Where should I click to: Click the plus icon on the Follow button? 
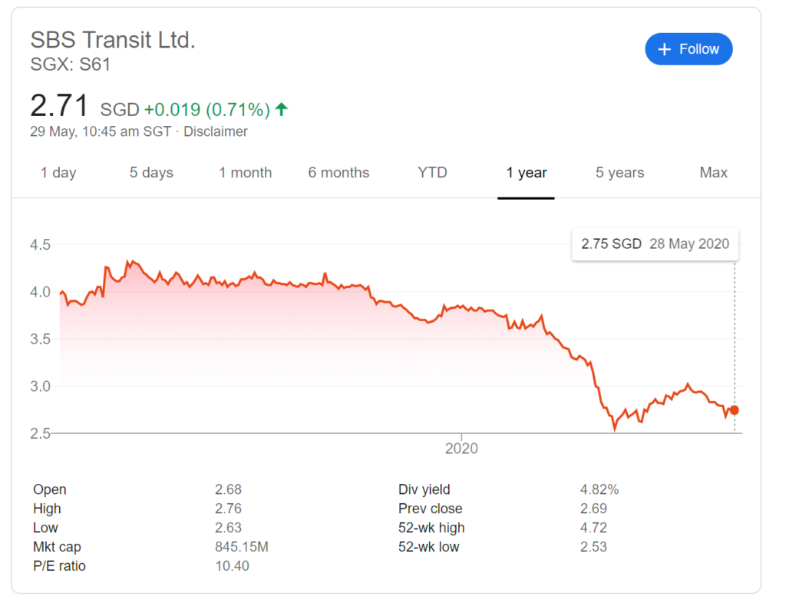(x=664, y=49)
